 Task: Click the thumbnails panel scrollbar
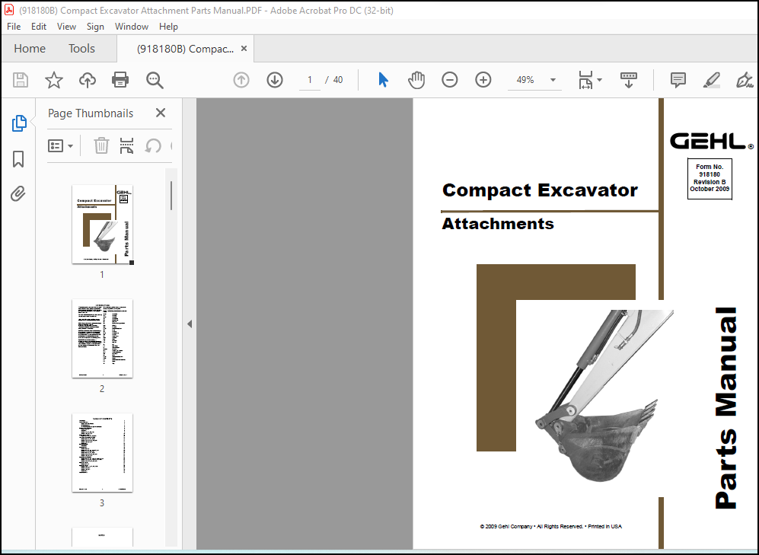[171, 196]
